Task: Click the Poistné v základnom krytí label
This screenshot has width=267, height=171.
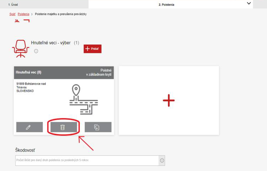Action: tap(99, 73)
